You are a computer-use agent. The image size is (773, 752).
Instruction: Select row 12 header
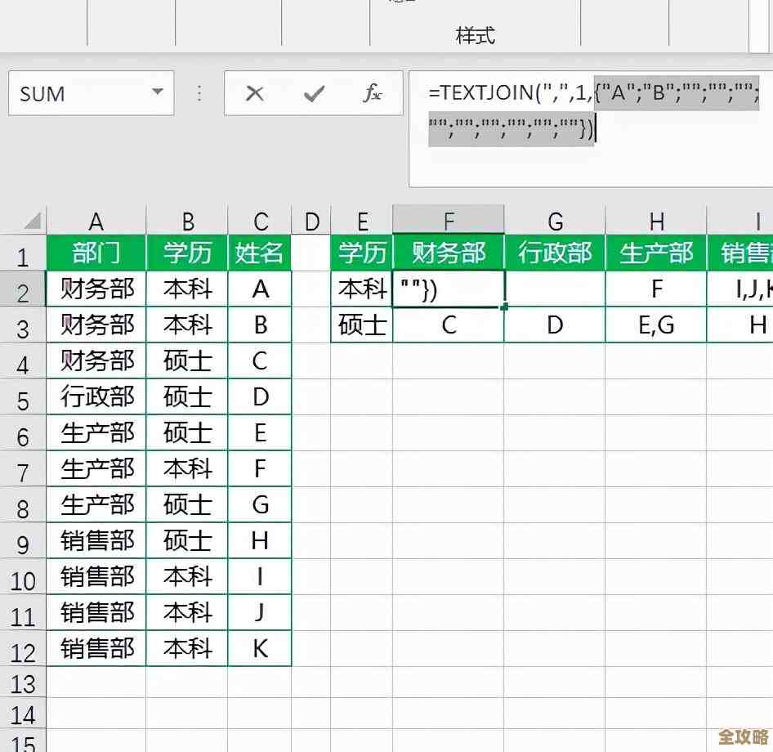(24, 647)
